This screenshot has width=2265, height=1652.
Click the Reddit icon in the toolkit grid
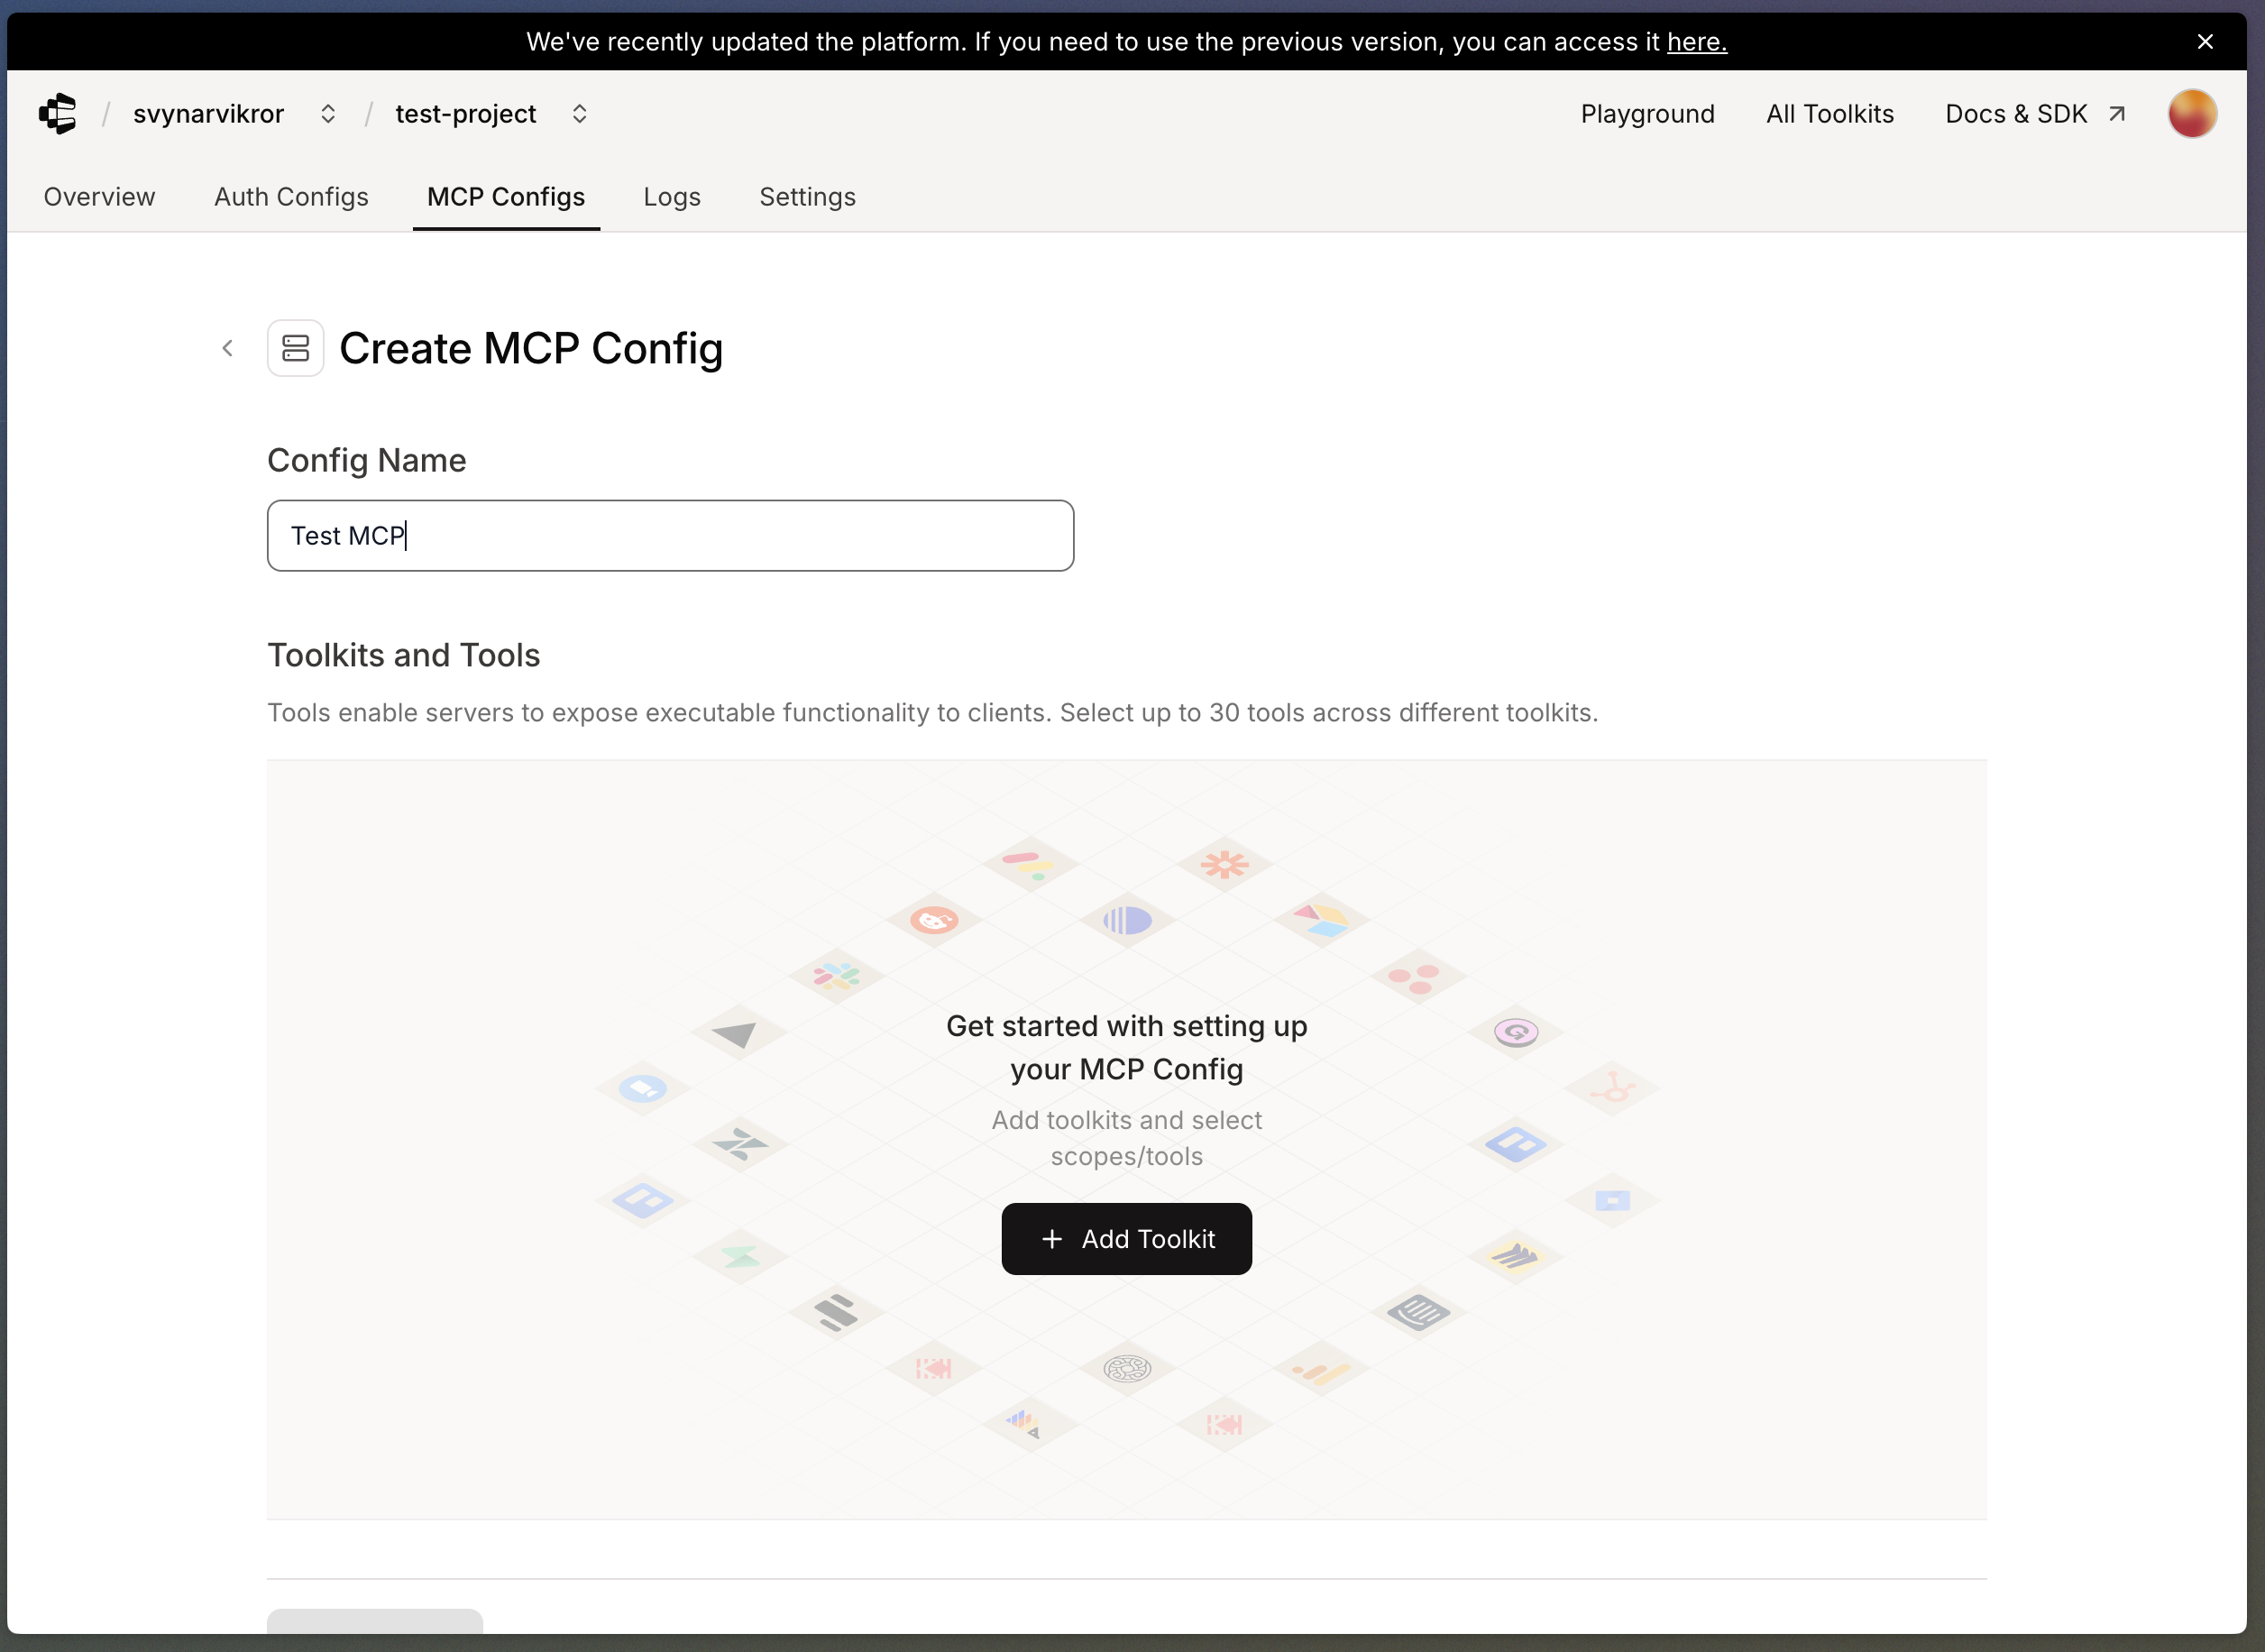coord(934,919)
